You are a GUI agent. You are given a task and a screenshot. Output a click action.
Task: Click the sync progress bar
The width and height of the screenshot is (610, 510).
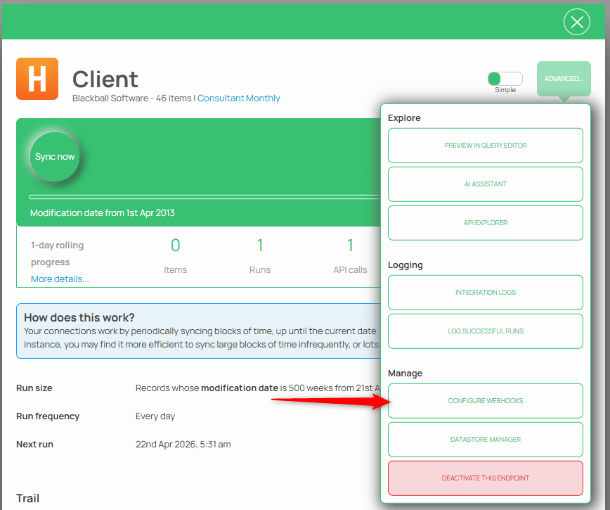tap(204, 197)
